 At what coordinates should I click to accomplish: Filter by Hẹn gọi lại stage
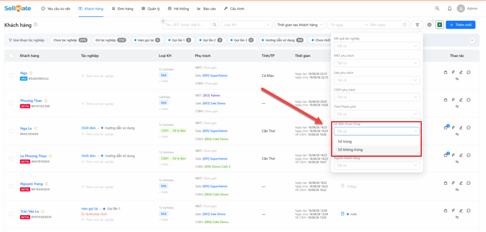pos(147,40)
